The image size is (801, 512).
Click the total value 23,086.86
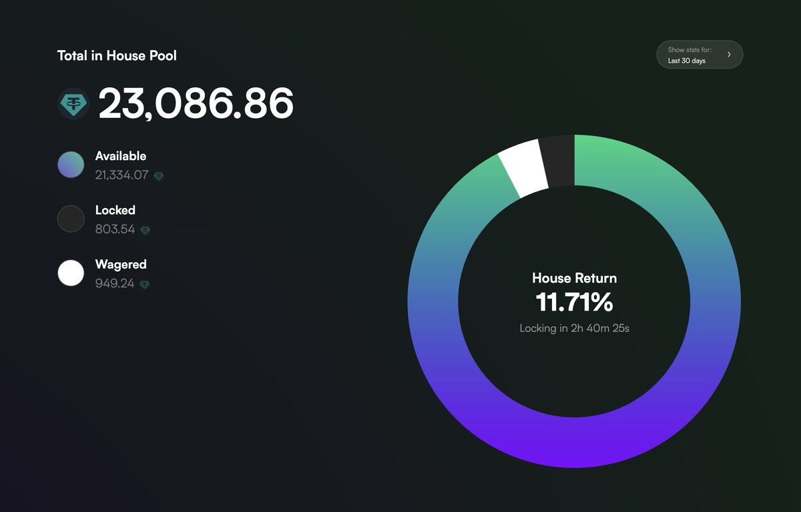(196, 103)
